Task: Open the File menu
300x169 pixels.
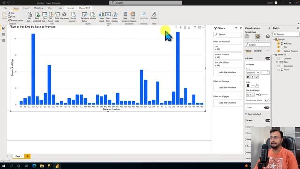Action: [x=5, y=8]
